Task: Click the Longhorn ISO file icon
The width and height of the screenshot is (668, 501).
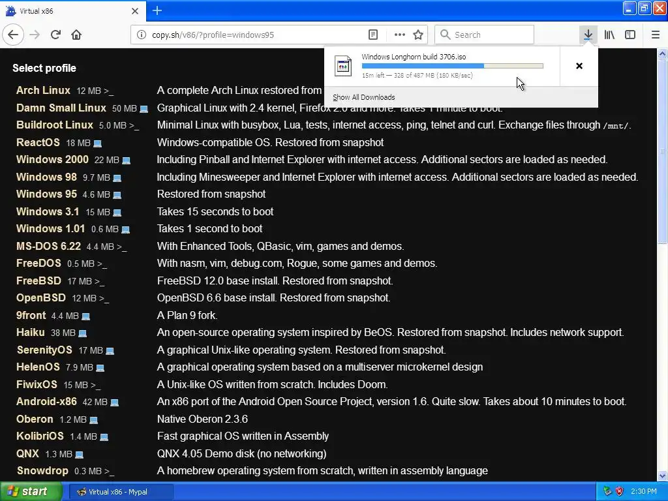Action: (343, 66)
